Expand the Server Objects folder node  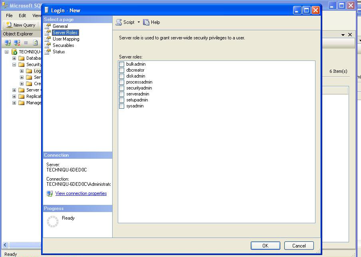click(x=14, y=90)
